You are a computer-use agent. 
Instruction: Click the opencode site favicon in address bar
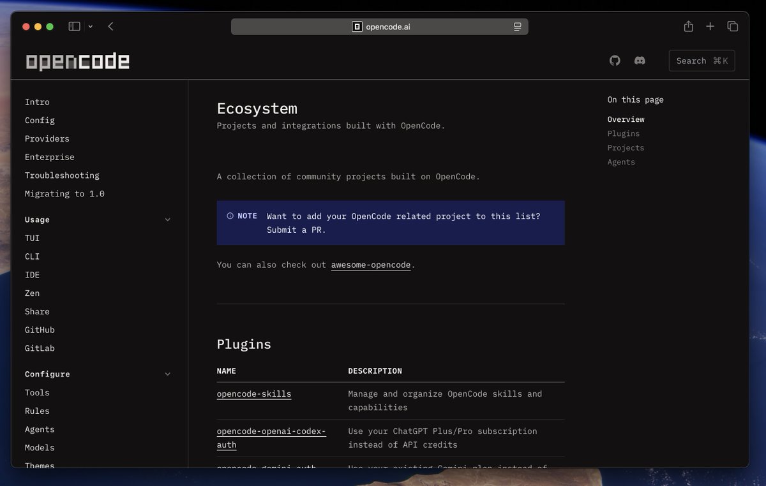click(x=357, y=27)
